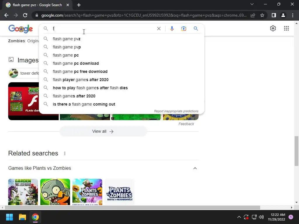Close the flash game pvz tab
The height and width of the screenshot is (224, 299).
click(68, 5)
